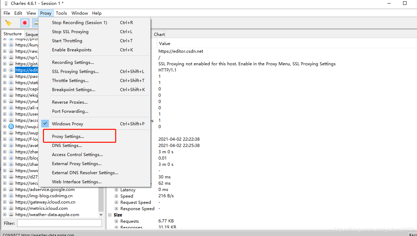
Task: Expand the https://secu tree node
Action: click(5, 183)
